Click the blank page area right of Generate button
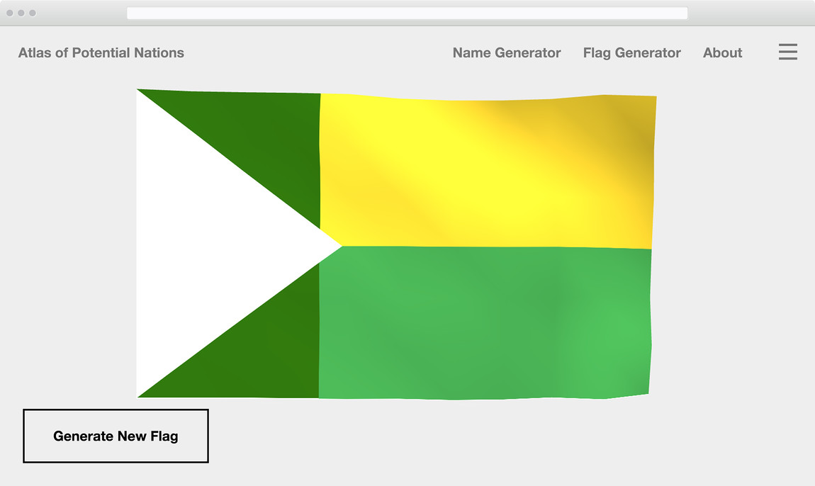This screenshot has width=815, height=486. [496, 439]
